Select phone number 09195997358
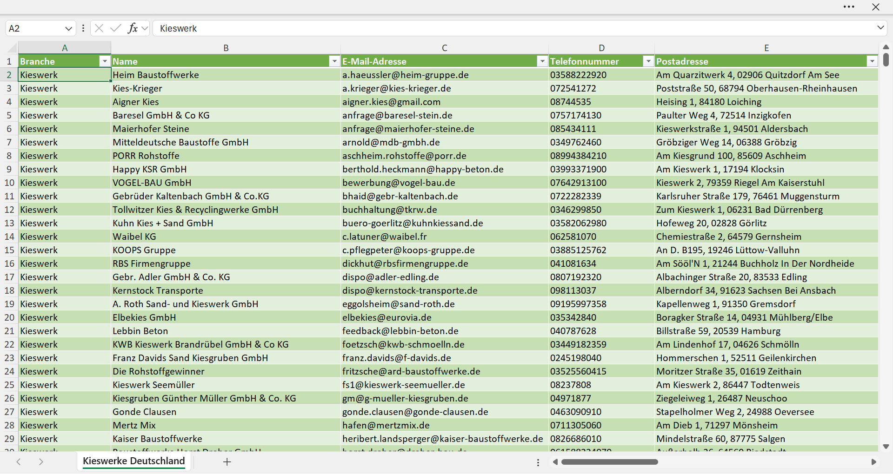This screenshot has width=893, height=474. (602, 304)
